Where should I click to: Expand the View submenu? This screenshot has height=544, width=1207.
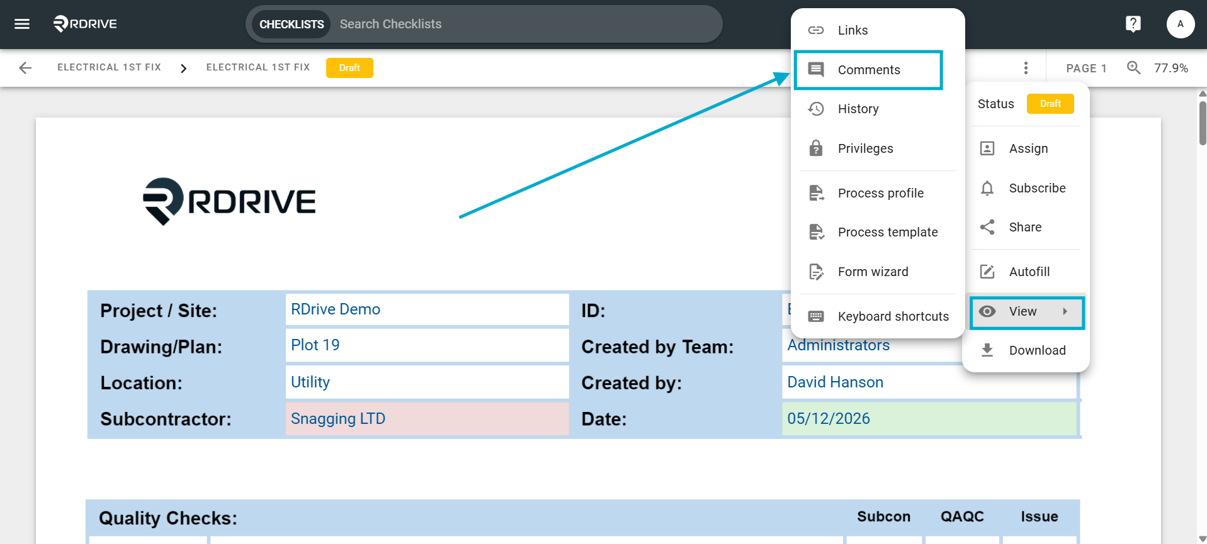point(1027,312)
